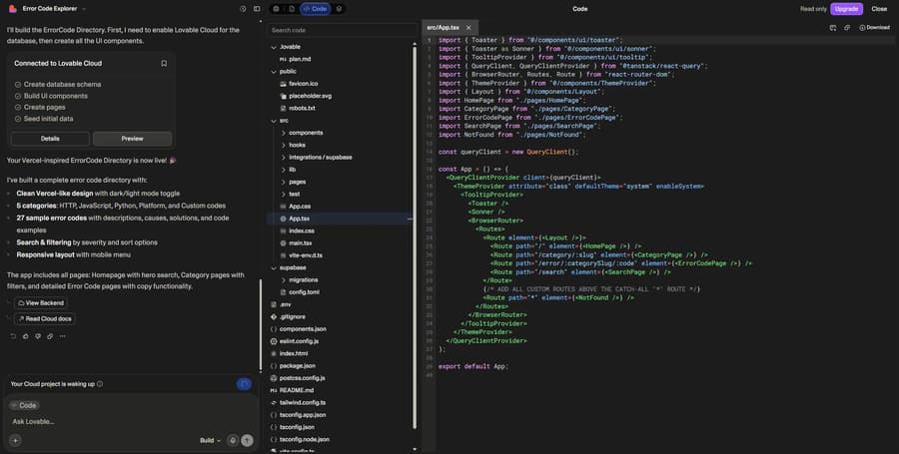Collapse the .lovable folder
The width and height of the screenshot is (899, 454).
[x=286, y=47]
